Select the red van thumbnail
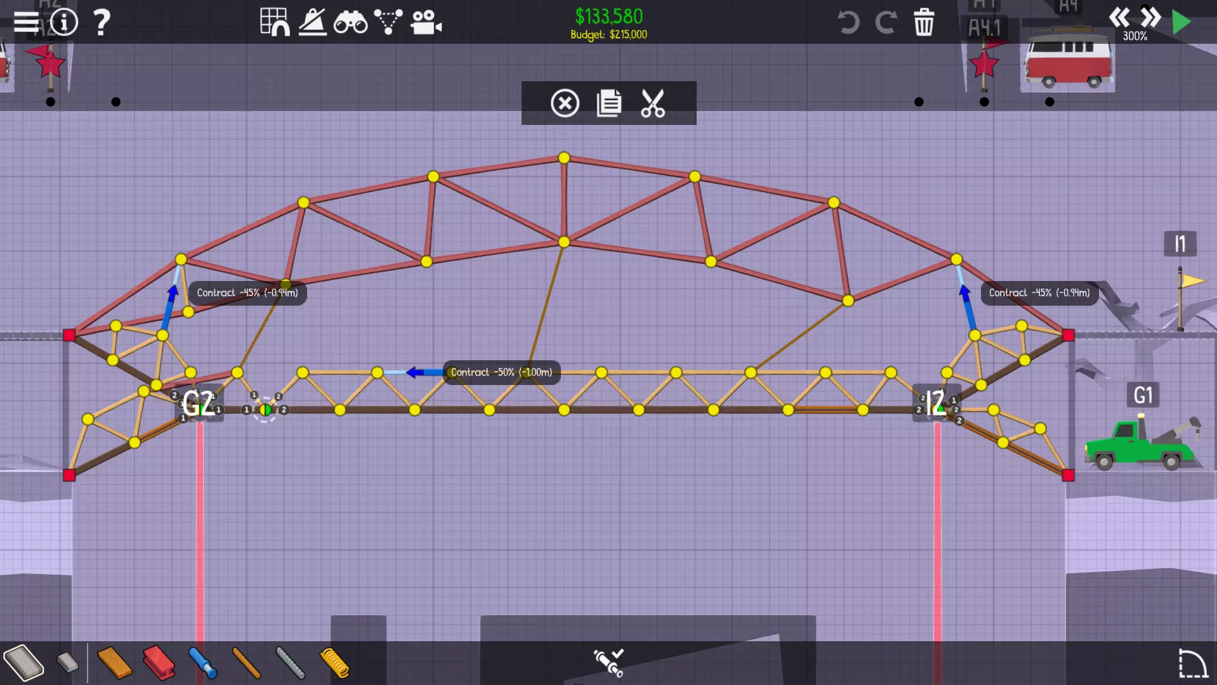The image size is (1217, 685). coord(1068,60)
